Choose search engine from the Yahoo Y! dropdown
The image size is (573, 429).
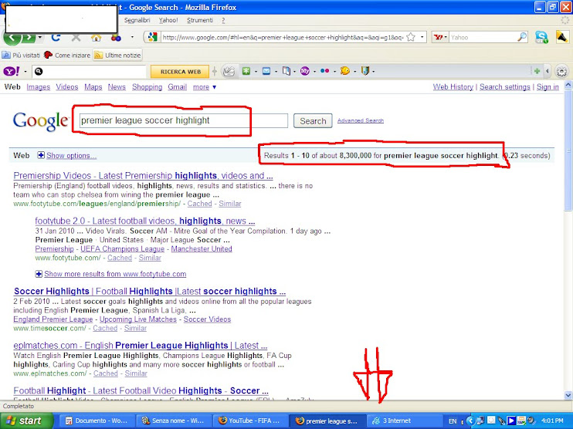tap(440, 37)
